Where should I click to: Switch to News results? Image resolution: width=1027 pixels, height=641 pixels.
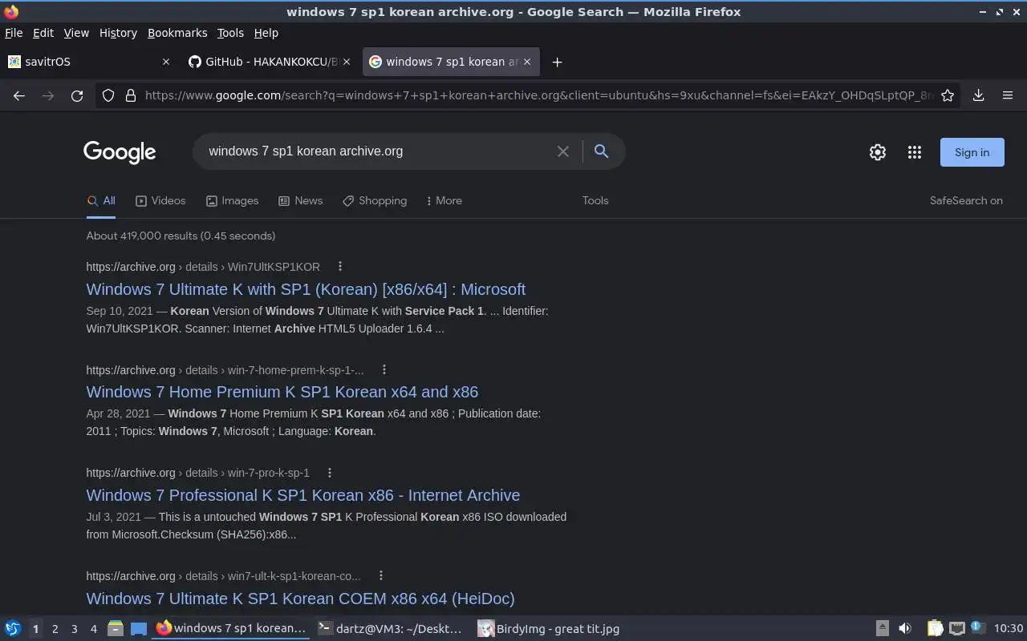pyautogui.click(x=300, y=201)
